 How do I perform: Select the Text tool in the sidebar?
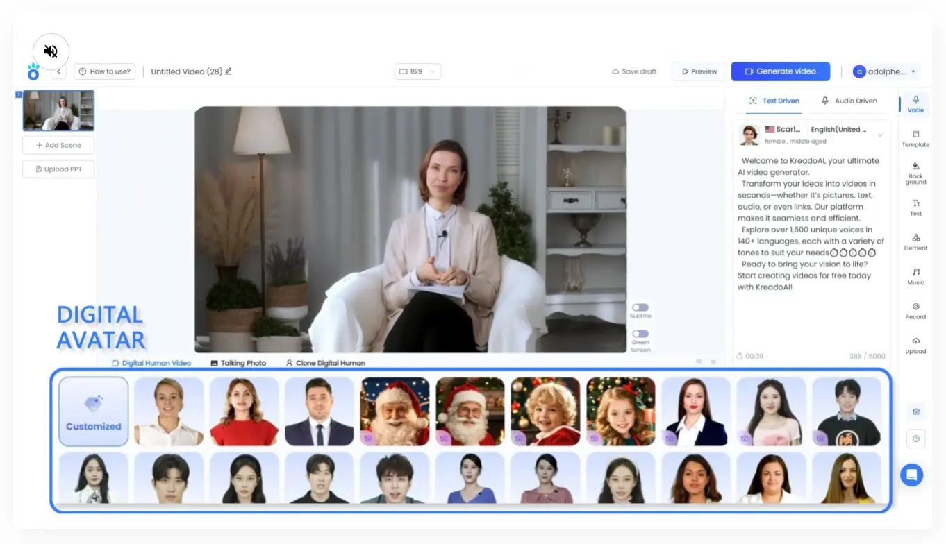tap(915, 207)
